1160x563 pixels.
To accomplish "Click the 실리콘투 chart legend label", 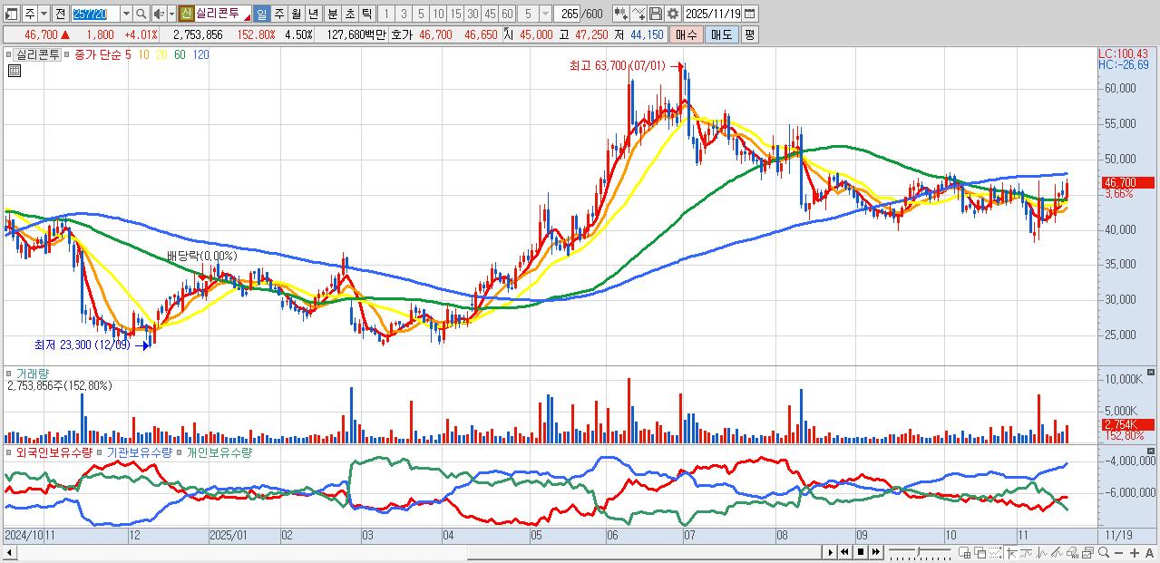I will pyautogui.click(x=38, y=54).
